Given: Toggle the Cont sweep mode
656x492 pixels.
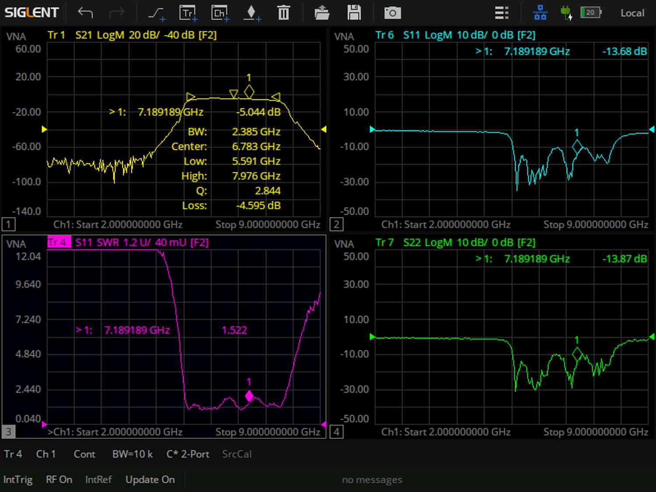Looking at the screenshot, I should [84, 454].
